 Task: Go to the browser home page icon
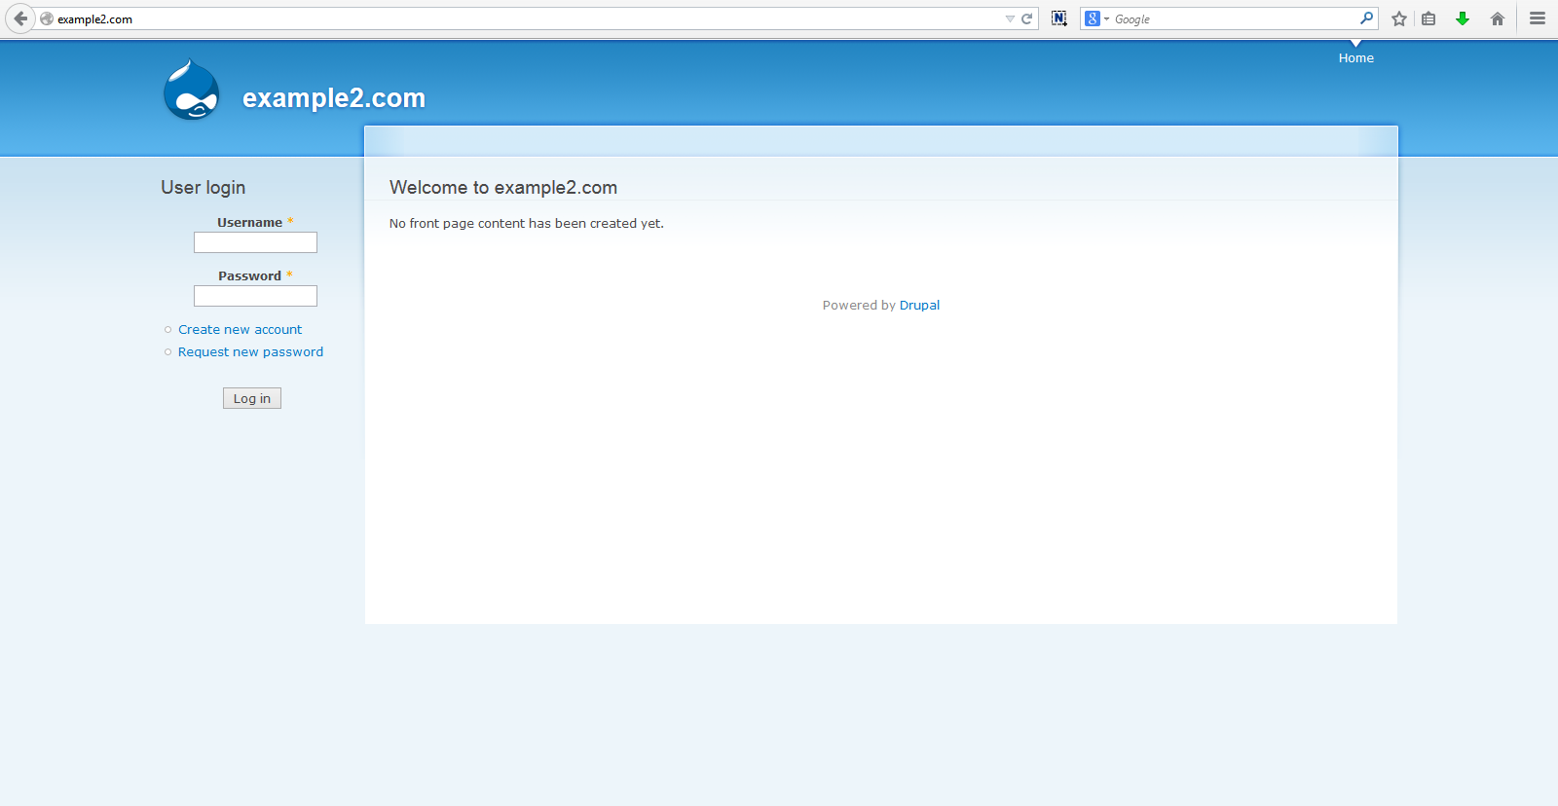[1498, 18]
